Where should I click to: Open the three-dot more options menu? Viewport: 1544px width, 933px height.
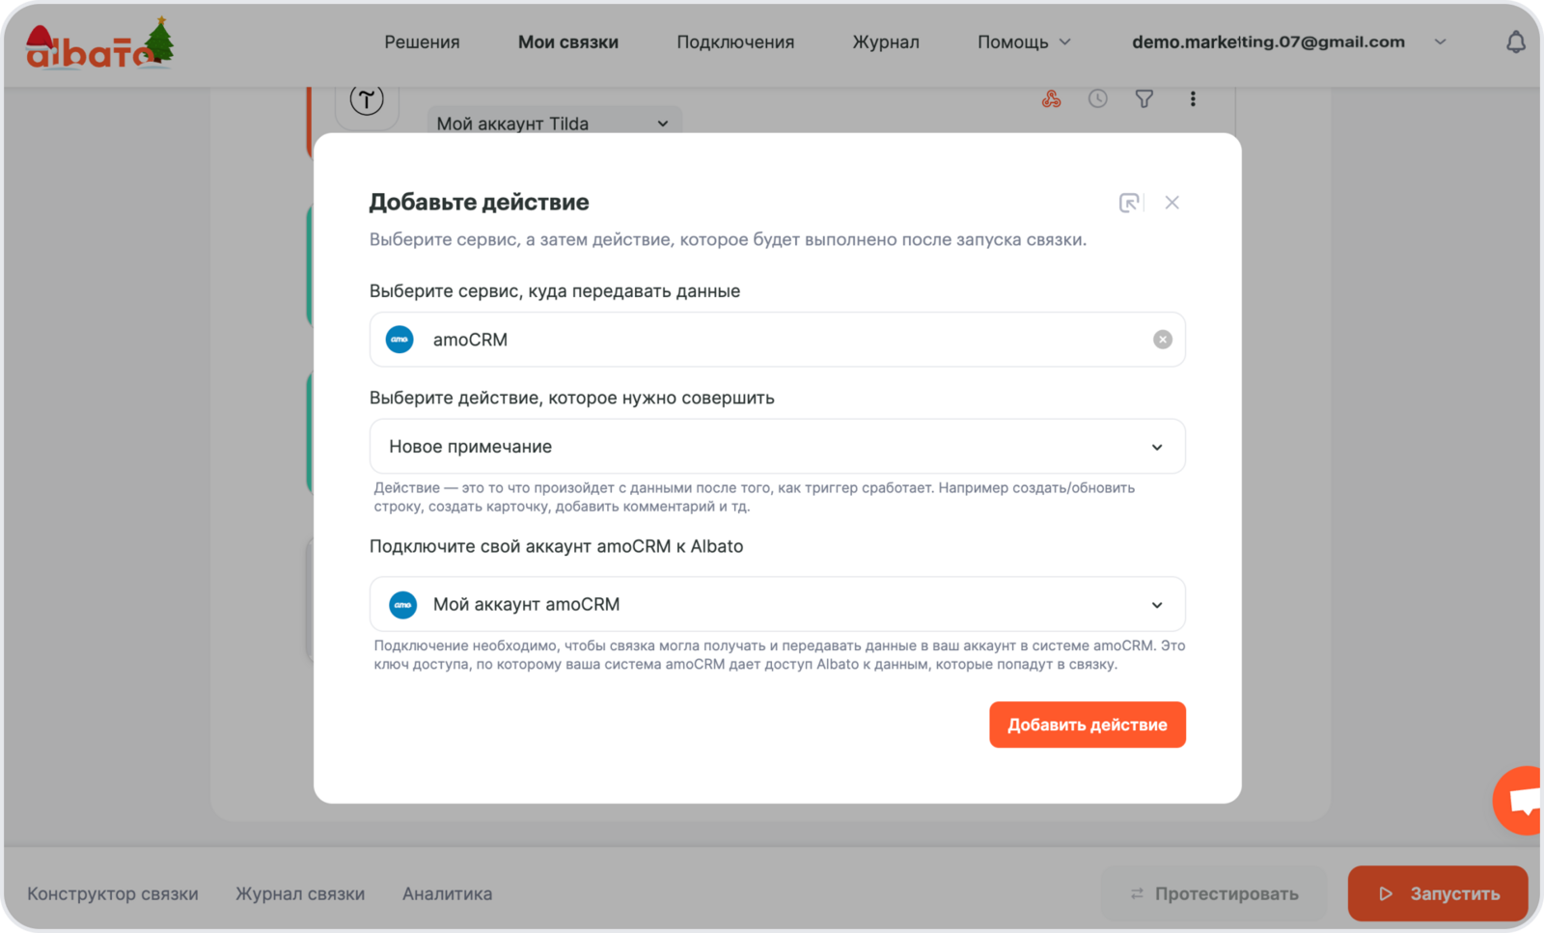pos(1193,98)
